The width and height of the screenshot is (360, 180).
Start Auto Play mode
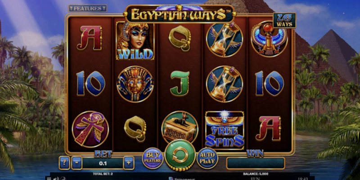tap(207, 158)
